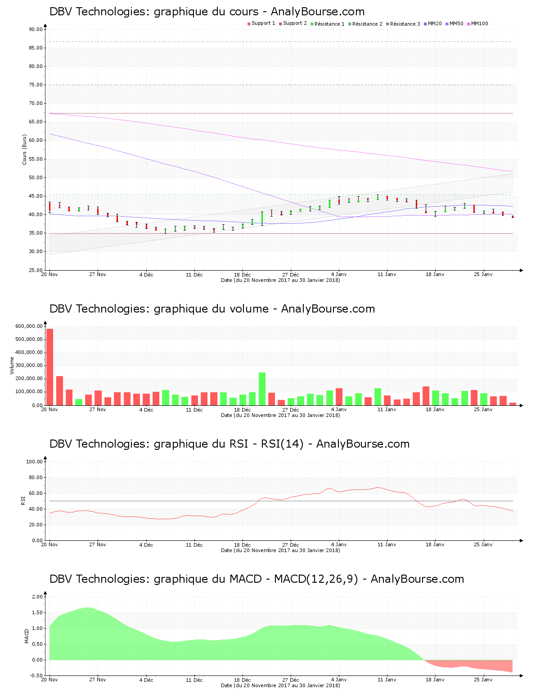Screen dimensions: 540x698
Task: Click the 'MACD' vertical axis label
Action: [x=27, y=636]
